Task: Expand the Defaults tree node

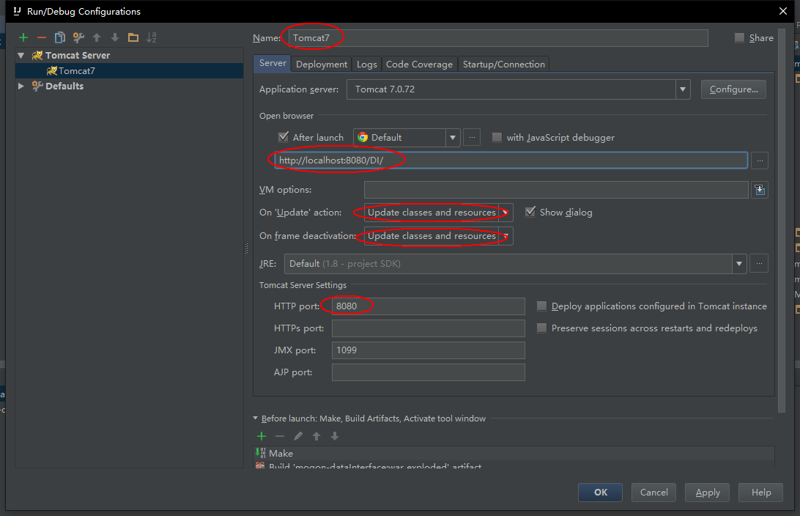Action: pos(20,86)
